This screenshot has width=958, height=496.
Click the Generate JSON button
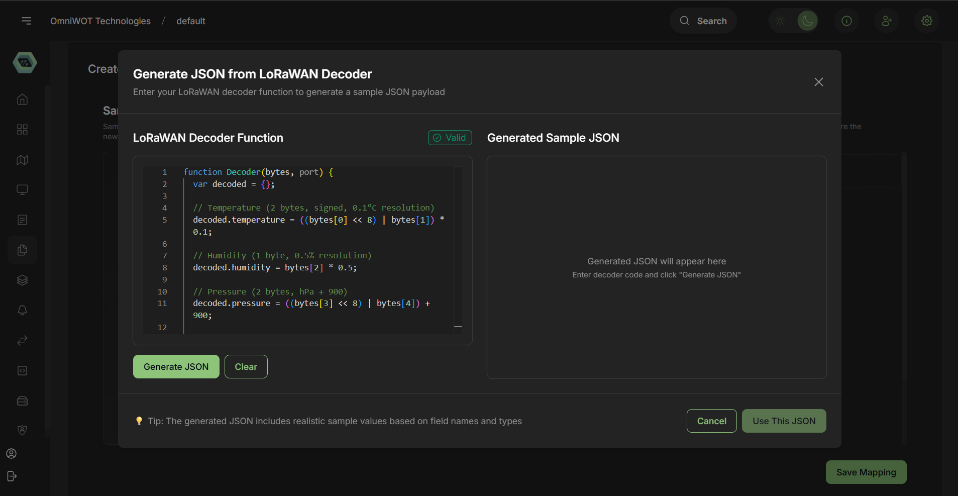[176, 366]
